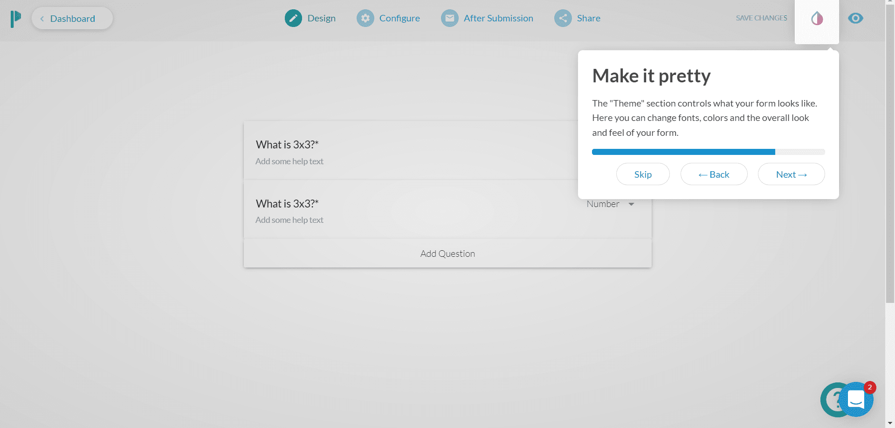895x428 pixels.
Task: Click Save Changes
Action: (x=761, y=18)
